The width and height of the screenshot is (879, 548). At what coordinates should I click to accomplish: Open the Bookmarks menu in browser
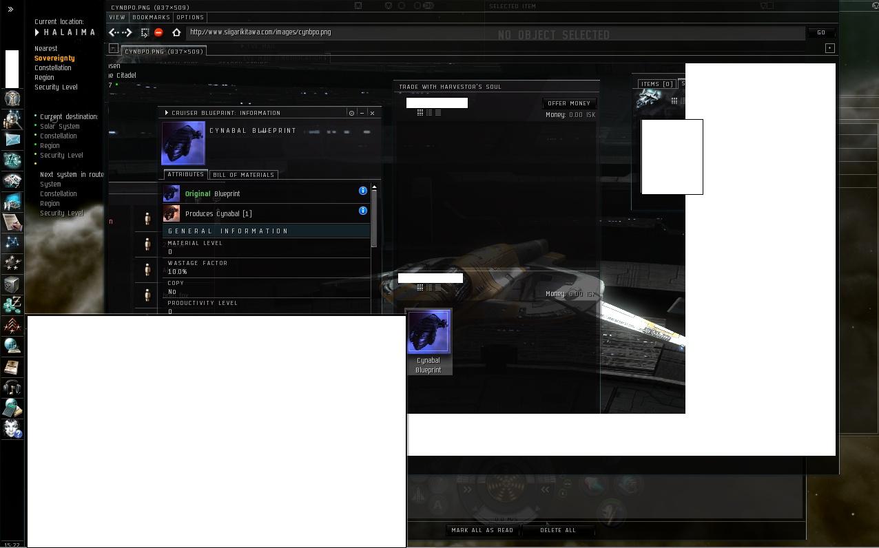click(151, 17)
